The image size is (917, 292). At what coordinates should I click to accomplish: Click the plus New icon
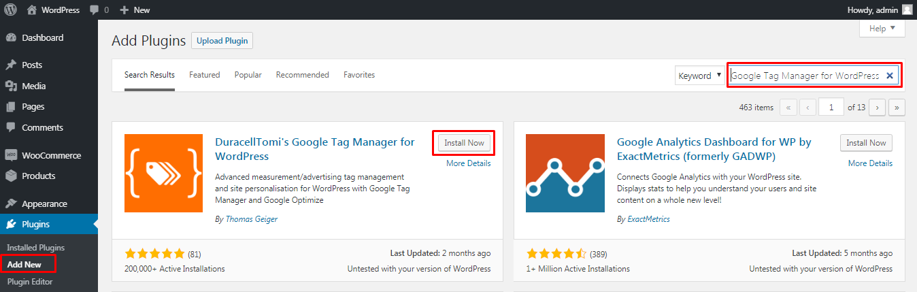(124, 10)
